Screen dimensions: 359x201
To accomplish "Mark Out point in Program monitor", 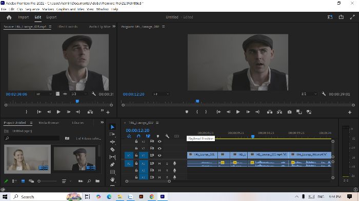I will pyautogui.click(x=206, y=112).
